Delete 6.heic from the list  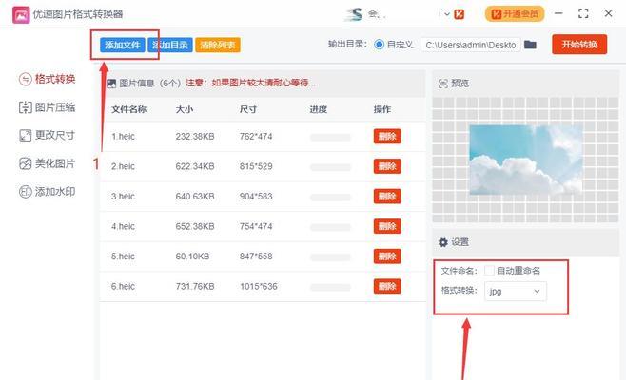[x=387, y=286]
